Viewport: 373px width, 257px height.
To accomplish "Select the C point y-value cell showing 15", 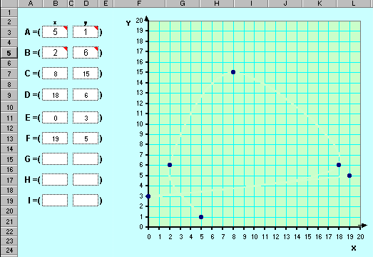I will tap(86, 74).
